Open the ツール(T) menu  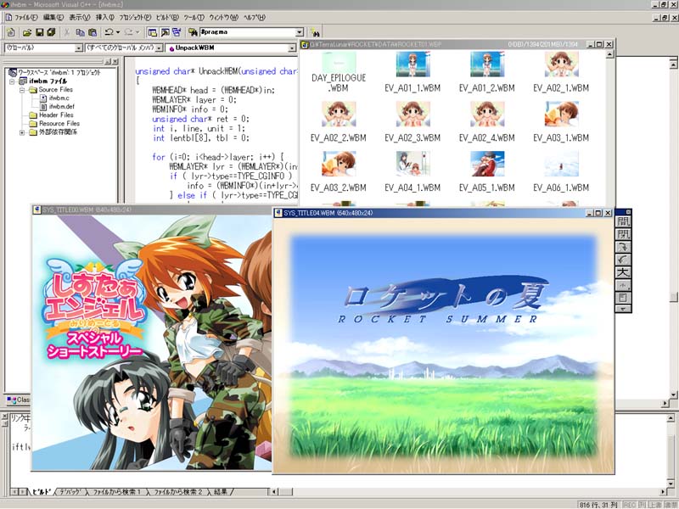click(x=194, y=17)
